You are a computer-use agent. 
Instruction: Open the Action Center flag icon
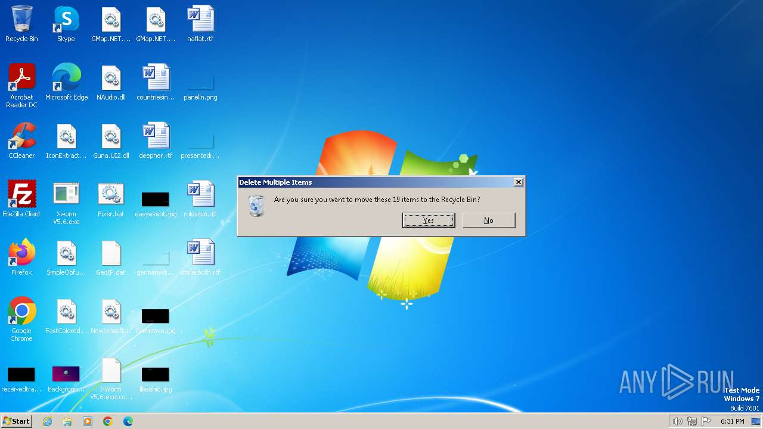(x=706, y=421)
